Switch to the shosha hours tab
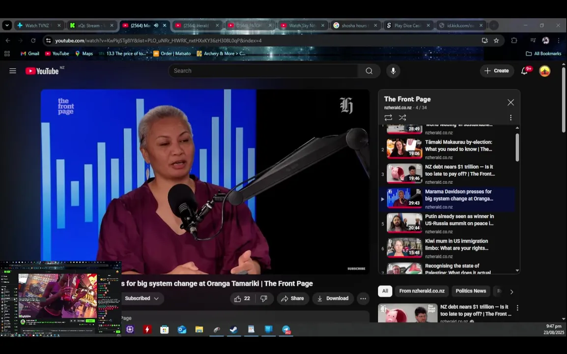Screen dimensions: 567x354 (x=355, y=26)
